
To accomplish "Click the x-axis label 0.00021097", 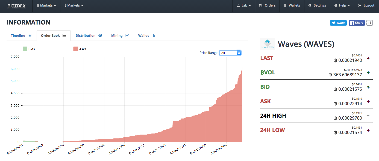I will pyautogui.click(x=35, y=149).
